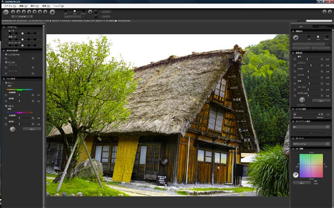Go to previous image with navigator arrow

tap(13, 16)
